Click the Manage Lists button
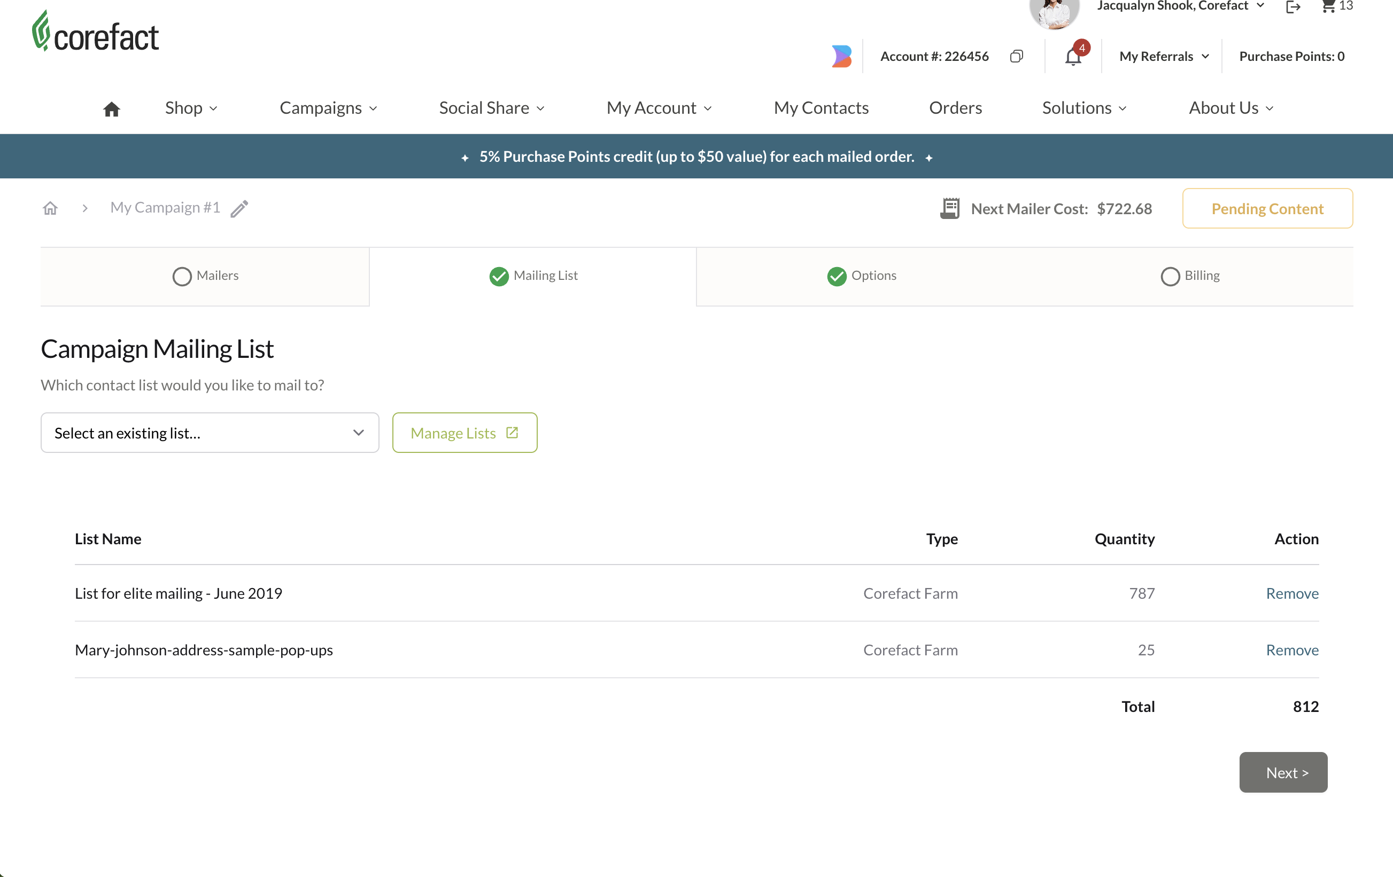This screenshot has height=877, width=1393. pyautogui.click(x=465, y=433)
